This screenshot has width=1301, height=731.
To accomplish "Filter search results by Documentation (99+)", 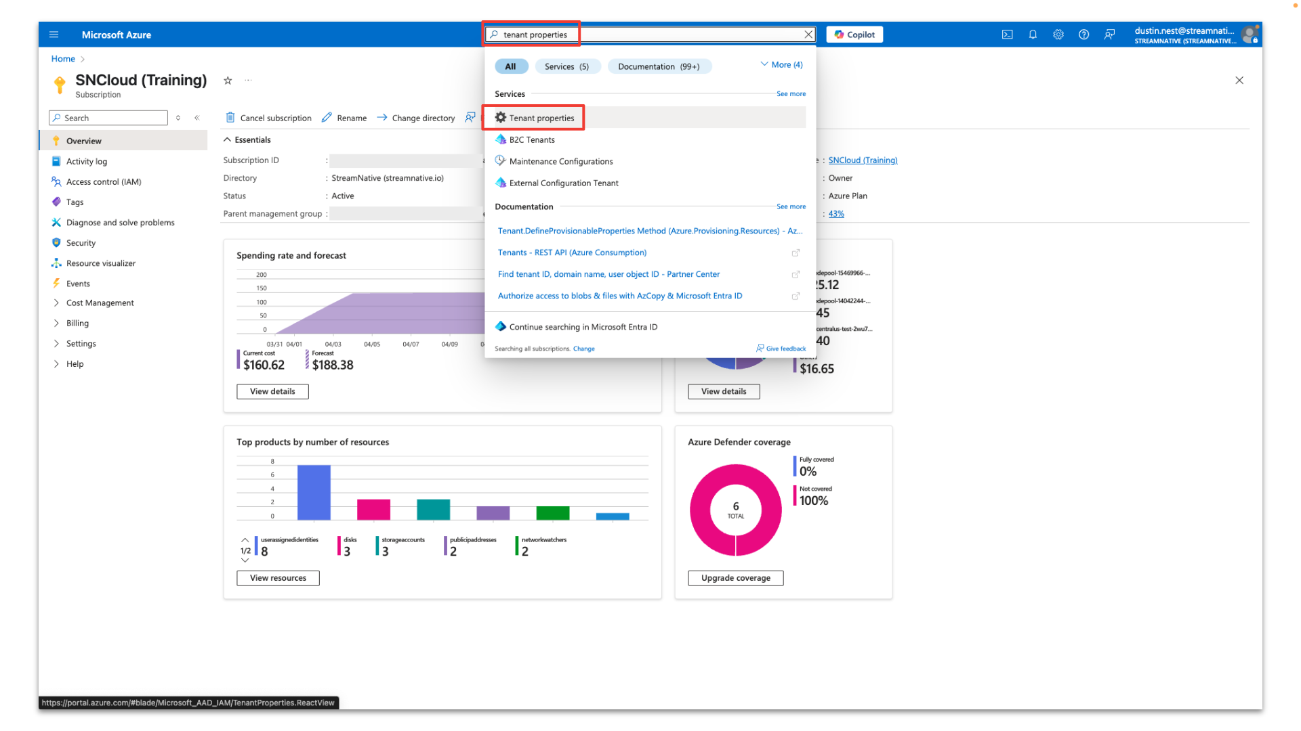I will pyautogui.click(x=659, y=66).
